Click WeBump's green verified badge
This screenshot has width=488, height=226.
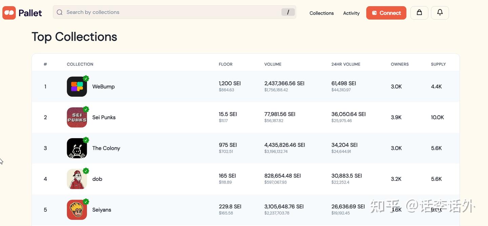86,78
